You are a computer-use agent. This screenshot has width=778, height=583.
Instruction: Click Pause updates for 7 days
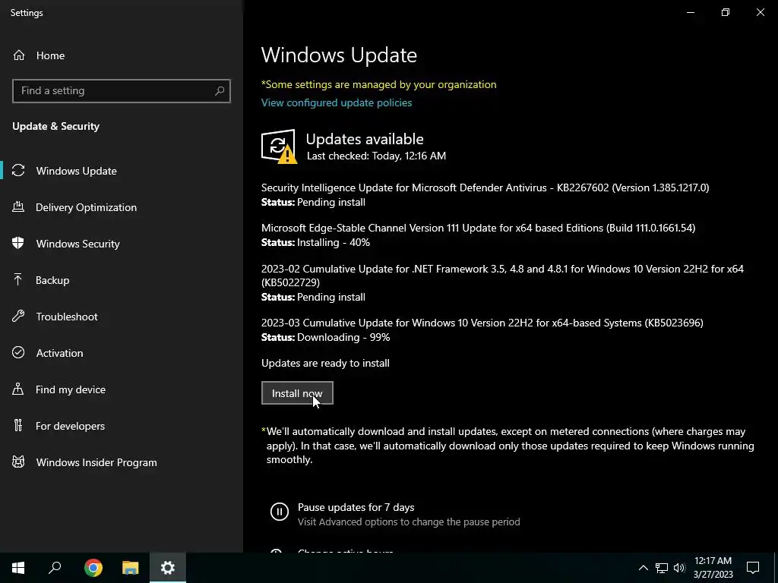point(356,507)
